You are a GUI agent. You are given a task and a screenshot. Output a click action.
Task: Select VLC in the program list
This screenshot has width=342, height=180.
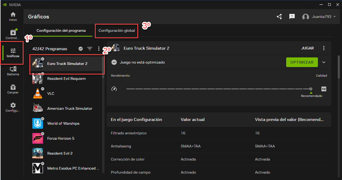click(66, 93)
